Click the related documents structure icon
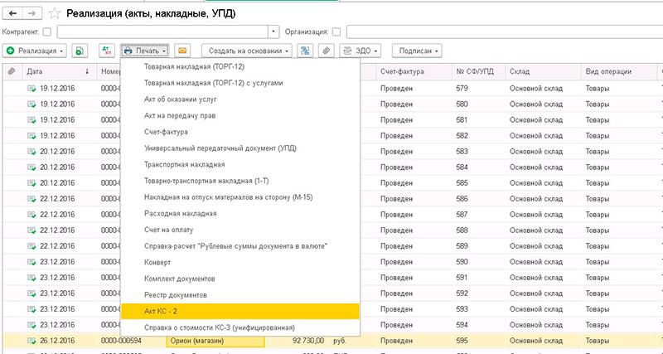Viewport: 663px width, 354px height. point(305,51)
